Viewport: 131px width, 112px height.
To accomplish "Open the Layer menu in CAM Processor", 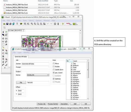I will pyautogui.click(x=20, y=53).
